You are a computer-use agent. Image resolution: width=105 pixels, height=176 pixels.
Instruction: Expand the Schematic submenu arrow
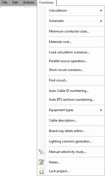click(x=101, y=21)
